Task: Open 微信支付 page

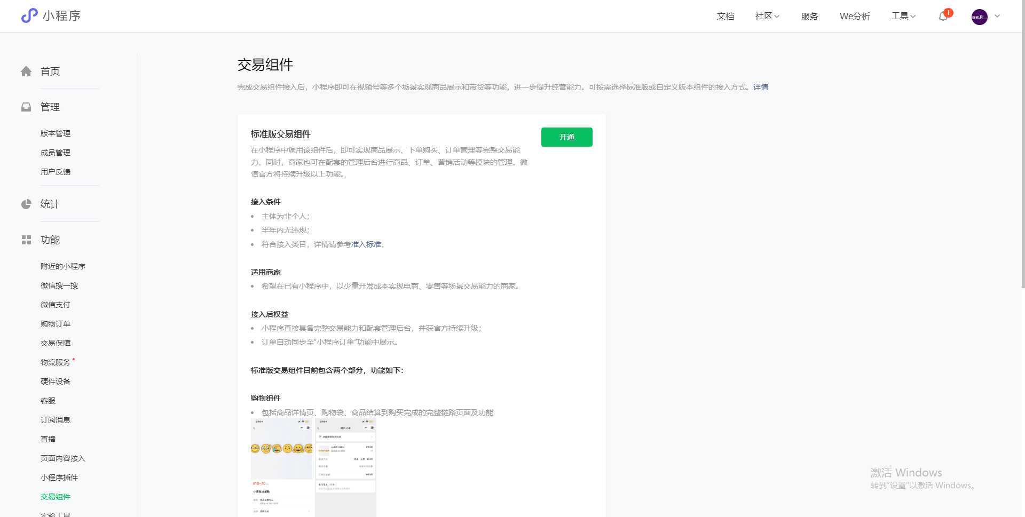Action: 56,305
